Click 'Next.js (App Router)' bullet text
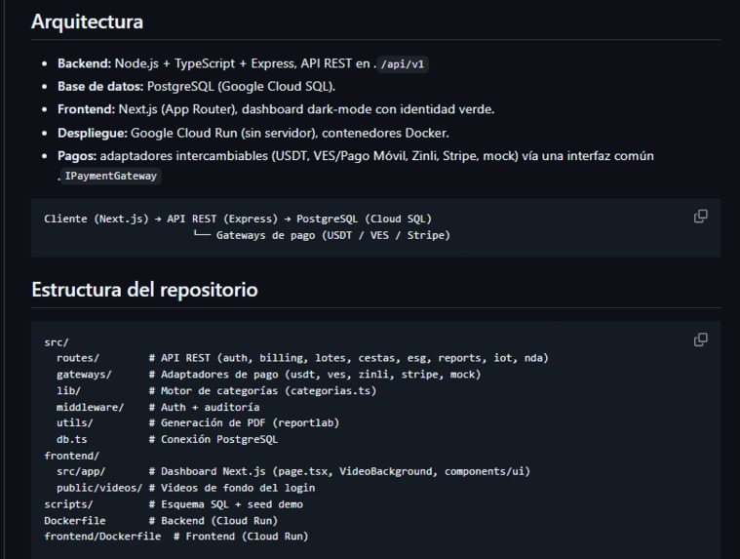 click(177, 109)
